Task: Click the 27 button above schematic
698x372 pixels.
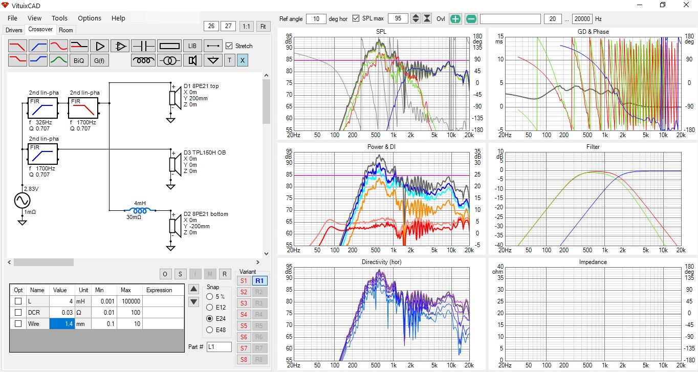Action: pyautogui.click(x=228, y=26)
